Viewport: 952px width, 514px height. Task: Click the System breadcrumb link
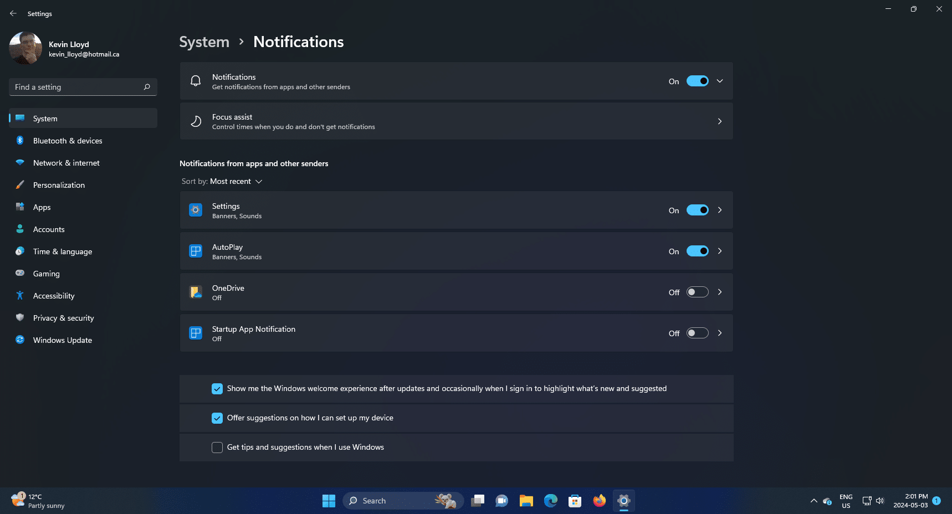pos(204,42)
